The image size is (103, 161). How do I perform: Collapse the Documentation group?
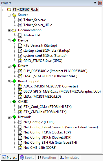click(x=9, y=30)
